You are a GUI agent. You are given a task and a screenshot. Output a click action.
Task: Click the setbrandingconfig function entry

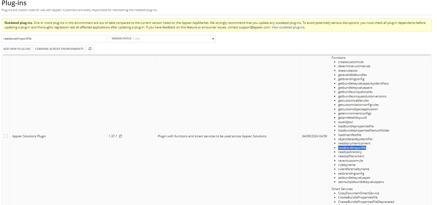tap(351, 174)
